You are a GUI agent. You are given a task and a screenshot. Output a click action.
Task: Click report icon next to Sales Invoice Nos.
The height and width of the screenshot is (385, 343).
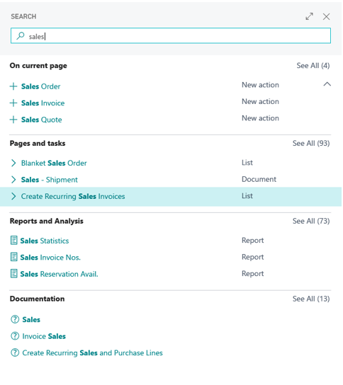point(14,258)
